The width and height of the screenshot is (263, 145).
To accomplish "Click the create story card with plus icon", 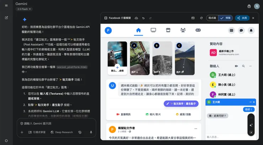I will point(117,58).
